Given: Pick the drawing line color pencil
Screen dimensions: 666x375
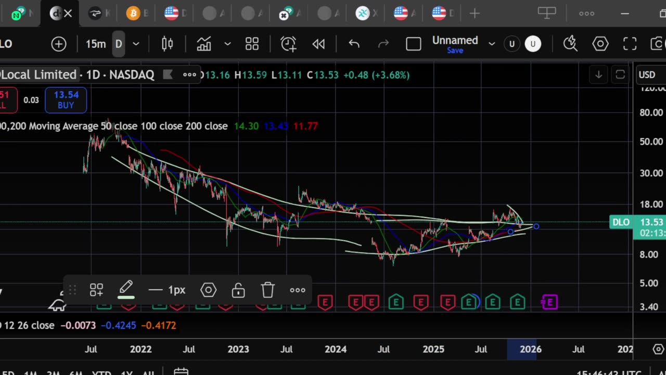Looking at the screenshot, I should tap(126, 290).
